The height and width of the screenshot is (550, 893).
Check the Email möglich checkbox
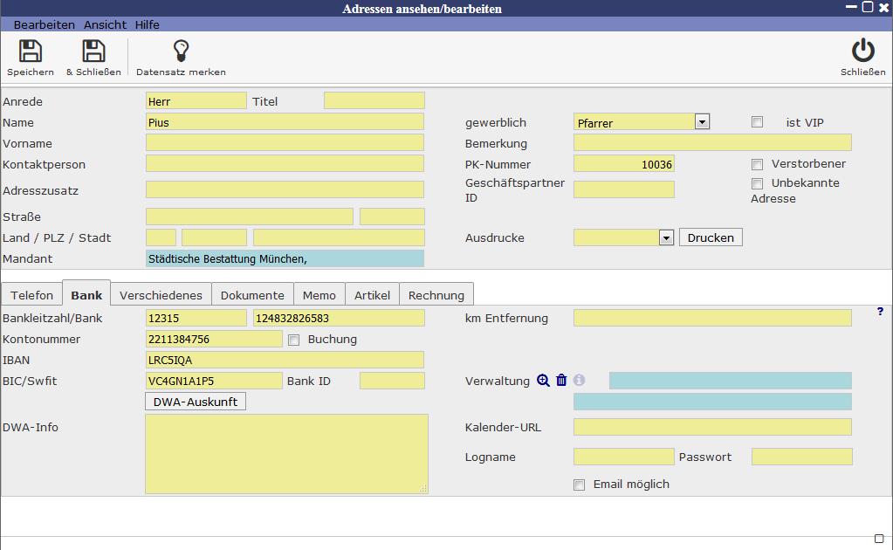(x=579, y=485)
